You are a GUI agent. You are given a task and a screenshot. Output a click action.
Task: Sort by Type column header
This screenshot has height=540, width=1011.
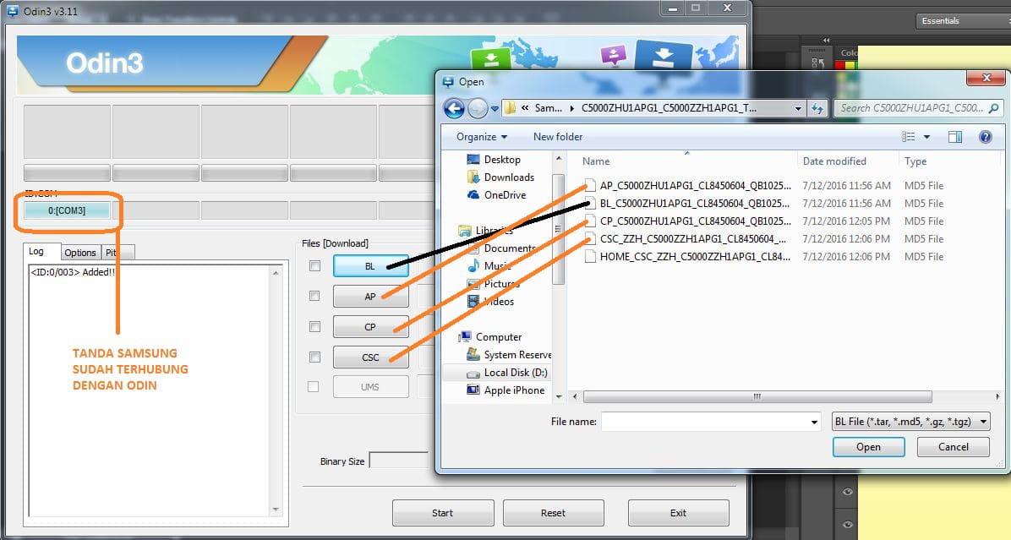coord(915,161)
